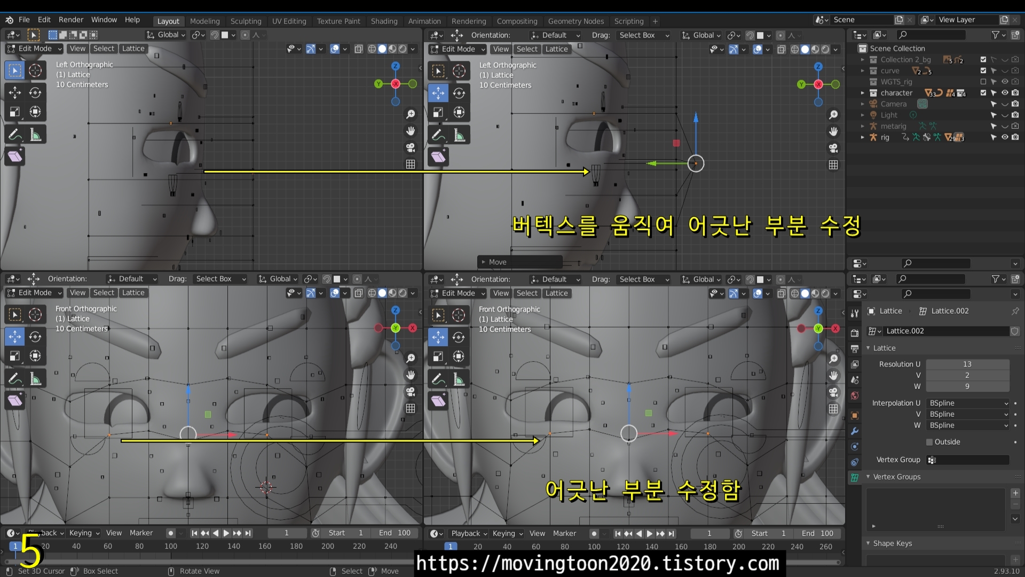
Task: Click the Resolution U value field
Action: point(967,364)
